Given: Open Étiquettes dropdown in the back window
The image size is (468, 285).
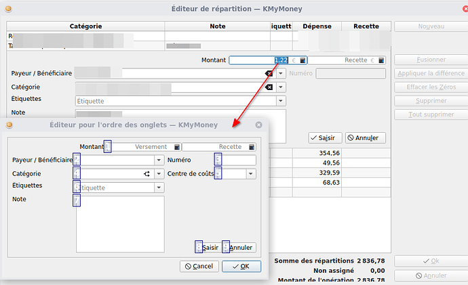Looking at the screenshot, I should tap(281, 101).
